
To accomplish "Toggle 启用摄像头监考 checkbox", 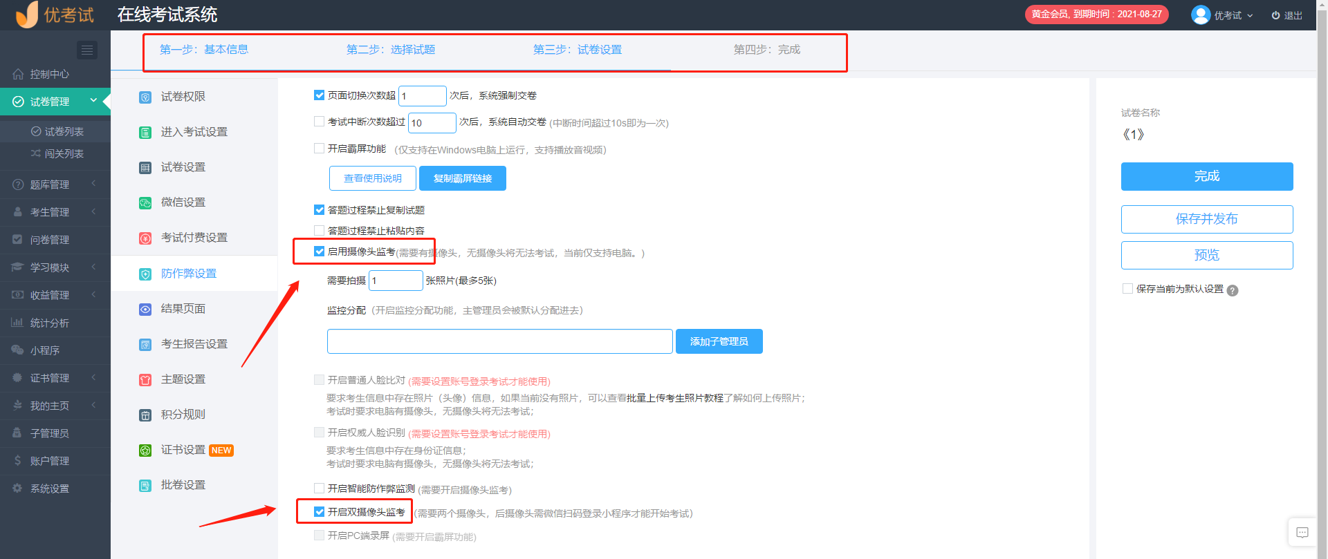I will pyautogui.click(x=319, y=252).
